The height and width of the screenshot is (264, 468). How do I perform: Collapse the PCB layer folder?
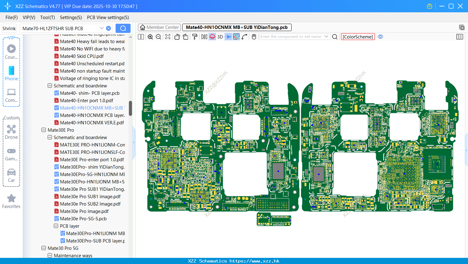tap(56, 226)
